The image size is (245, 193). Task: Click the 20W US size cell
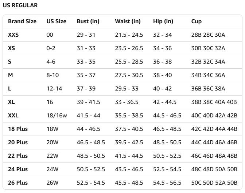pos(52,142)
